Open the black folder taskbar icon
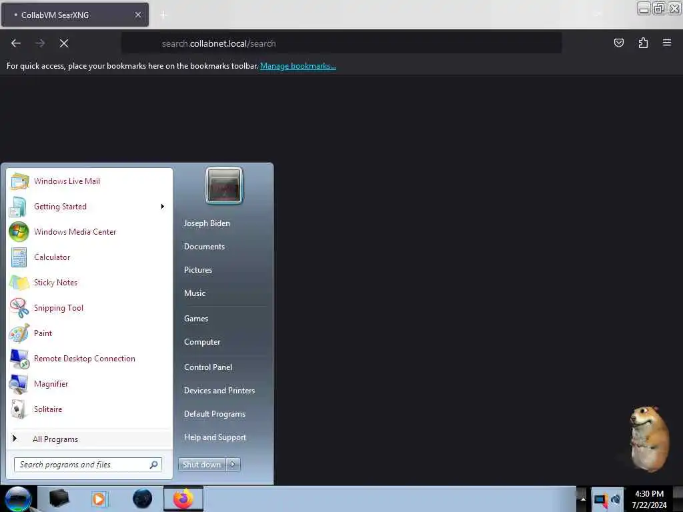This screenshot has width=683, height=512. click(59, 499)
